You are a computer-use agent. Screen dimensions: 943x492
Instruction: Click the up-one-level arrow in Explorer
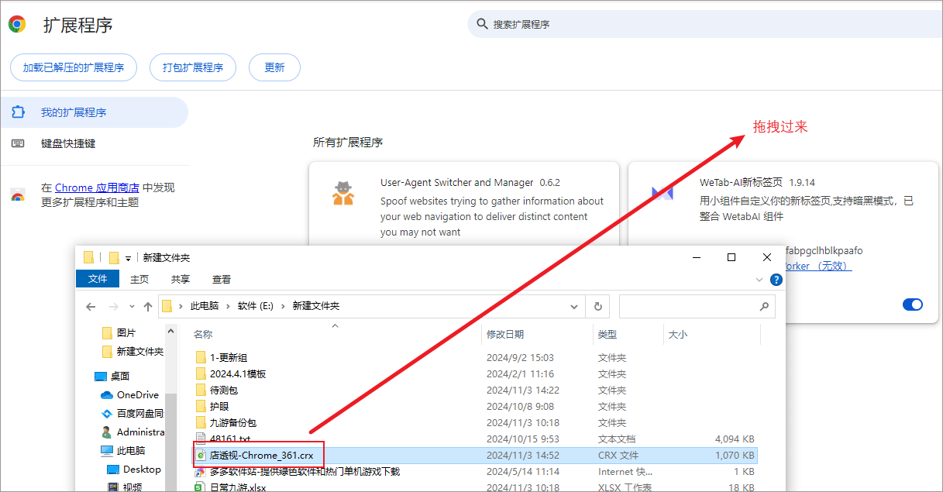pyautogui.click(x=148, y=306)
